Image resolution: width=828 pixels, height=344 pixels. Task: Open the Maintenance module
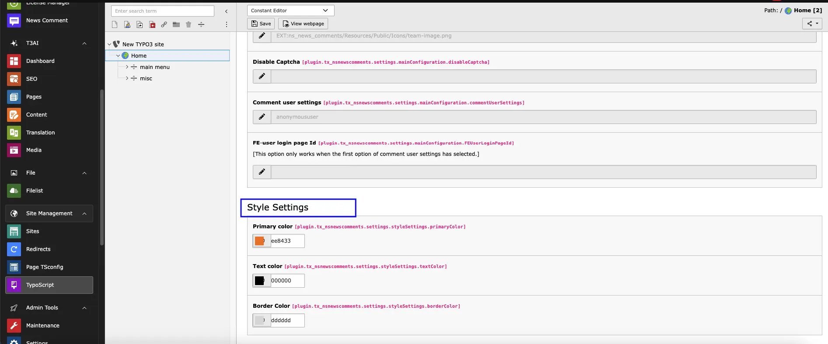[42, 326]
